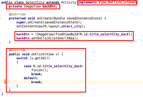143x97 pixels.
Task: Click title_selectCity_back in findViewById line
Action: (109, 34)
